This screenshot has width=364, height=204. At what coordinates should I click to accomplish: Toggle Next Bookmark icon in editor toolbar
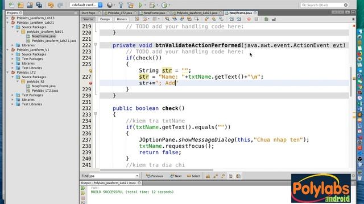[x=214, y=19]
